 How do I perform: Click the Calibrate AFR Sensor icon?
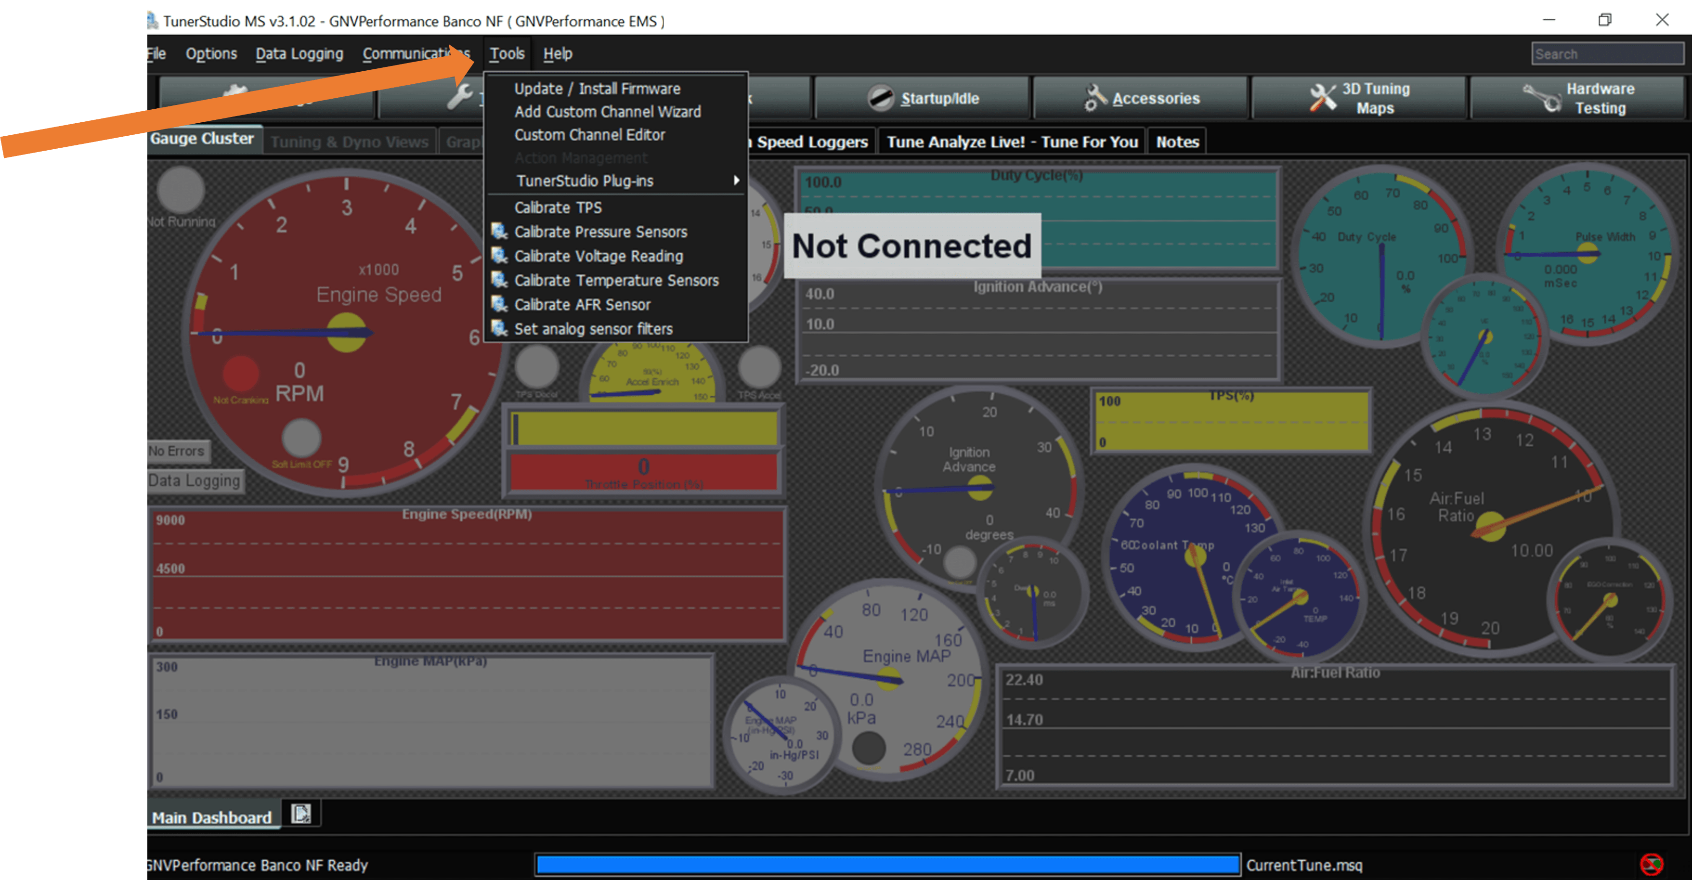tap(499, 304)
